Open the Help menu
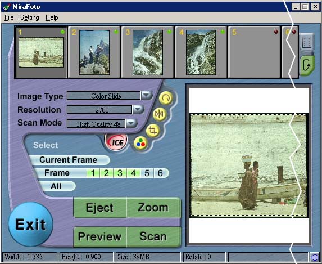The width and height of the screenshot is (322, 264). 52,17
